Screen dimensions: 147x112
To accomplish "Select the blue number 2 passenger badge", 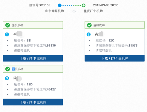I will [x=88, y=34].
